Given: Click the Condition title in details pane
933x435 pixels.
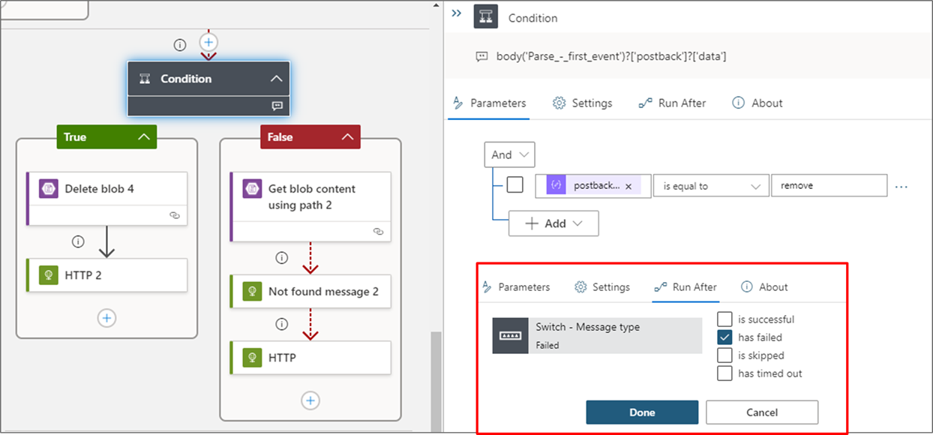Looking at the screenshot, I should coord(533,18).
